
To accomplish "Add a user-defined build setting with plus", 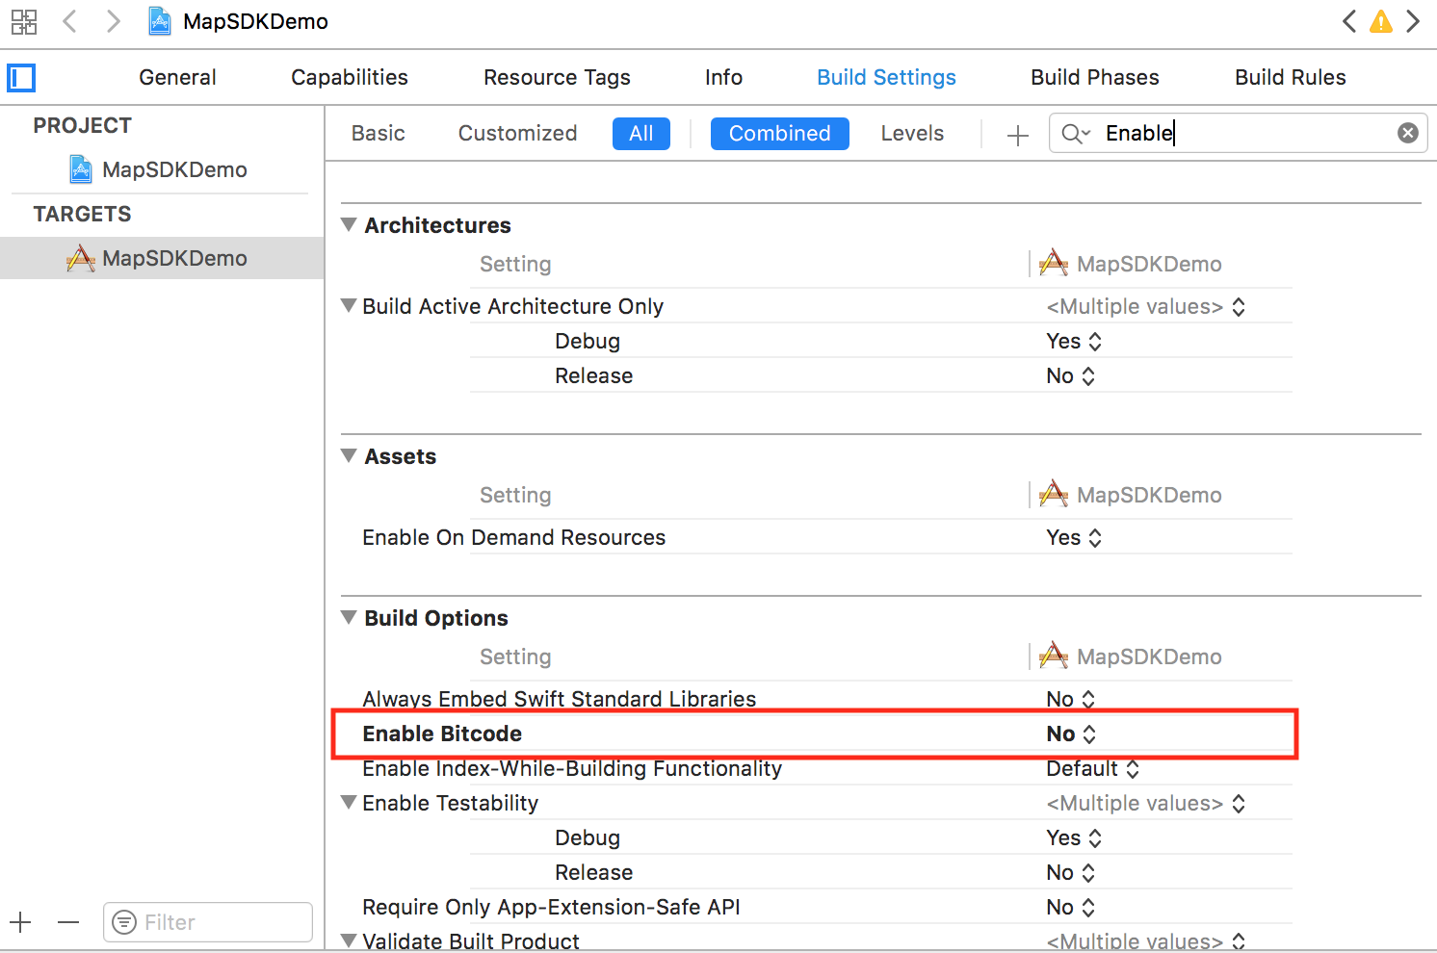I will (x=1017, y=135).
